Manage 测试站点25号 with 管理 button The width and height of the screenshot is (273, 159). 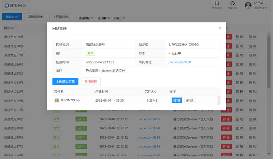pyautogui.click(x=239, y=73)
